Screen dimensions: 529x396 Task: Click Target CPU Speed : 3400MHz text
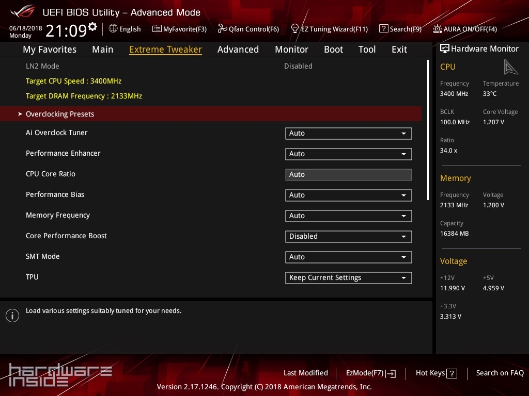pyautogui.click(x=73, y=81)
